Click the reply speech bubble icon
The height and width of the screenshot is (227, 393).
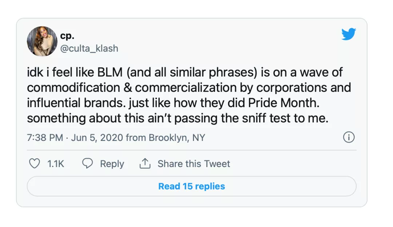point(87,164)
